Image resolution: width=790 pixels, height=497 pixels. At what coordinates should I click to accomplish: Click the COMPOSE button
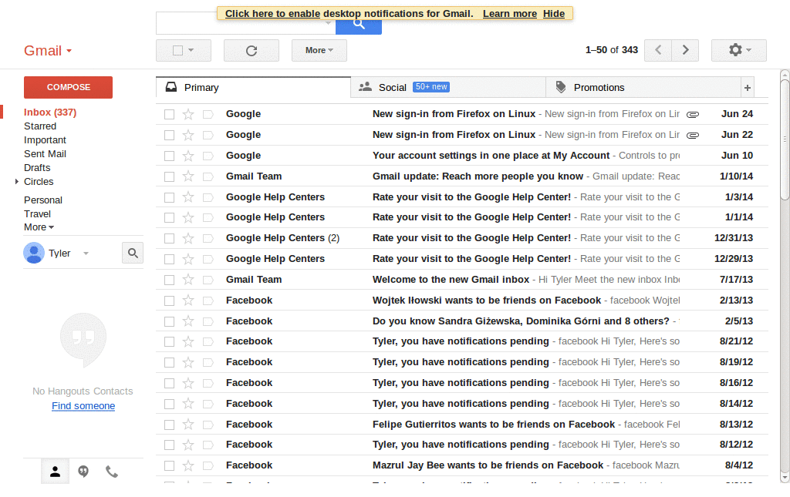(68, 88)
